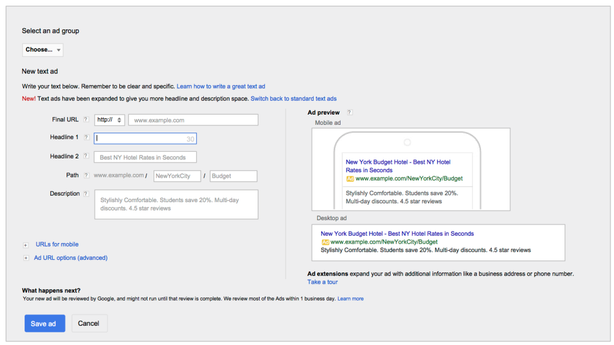Click 'Learn more' about ad review
The image size is (614, 345).
[x=350, y=299]
